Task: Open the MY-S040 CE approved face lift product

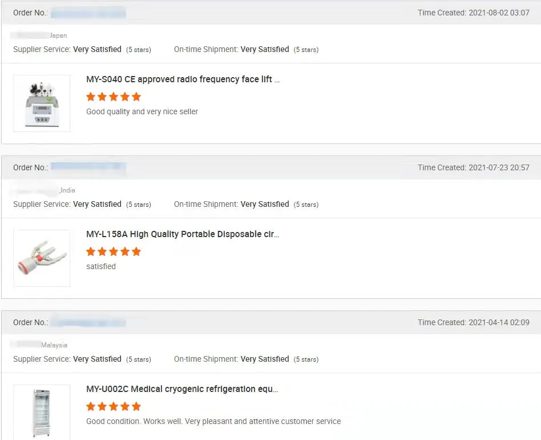Action: pyautogui.click(x=183, y=79)
